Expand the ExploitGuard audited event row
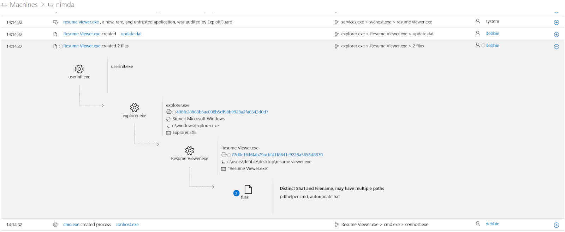 pyautogui.click(x=556, y=23)
